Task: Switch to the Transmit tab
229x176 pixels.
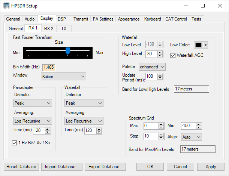Action: [x=81, y=19]
